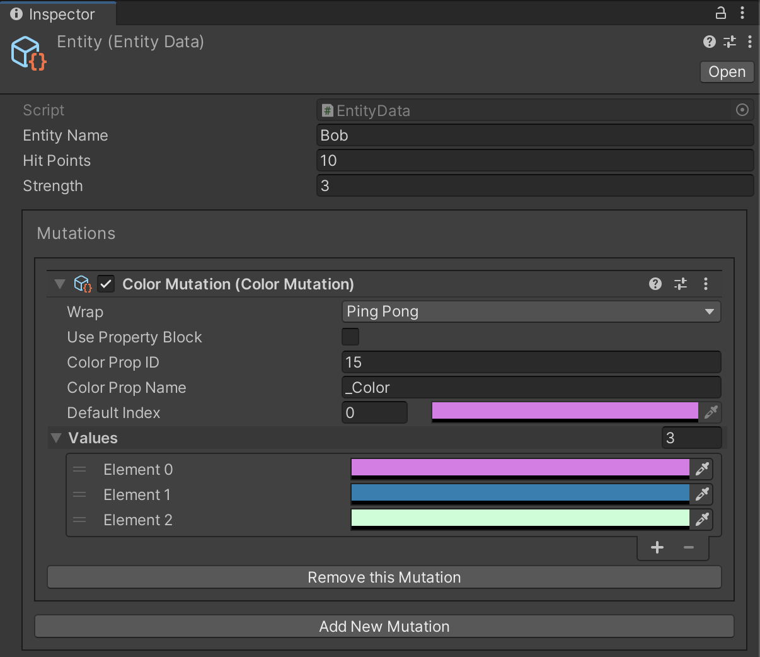Click the Hit Points label
Viewport: 760px width, 657px height.
point(57,161)
